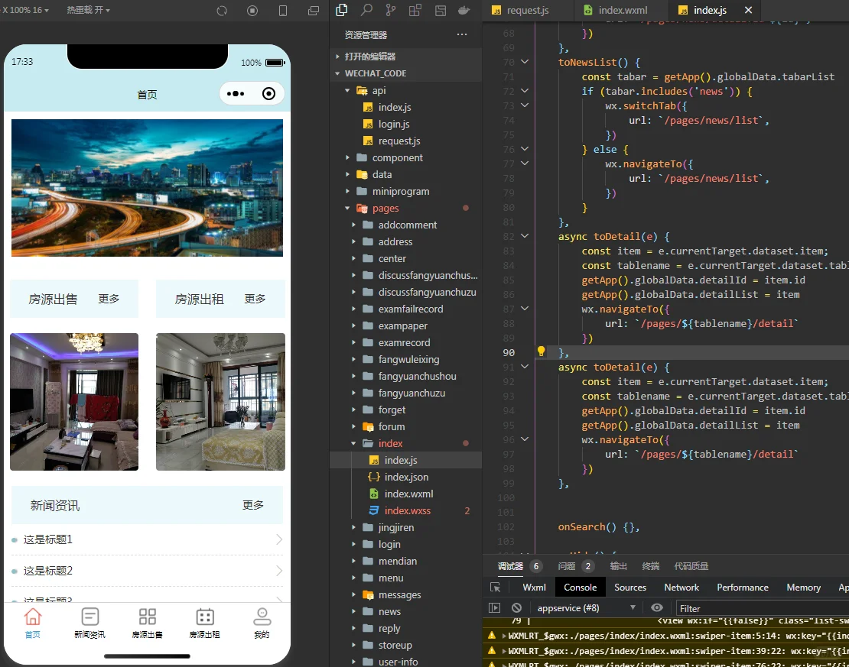Fold the code at line 82 toDetail

tap(525, 236)
